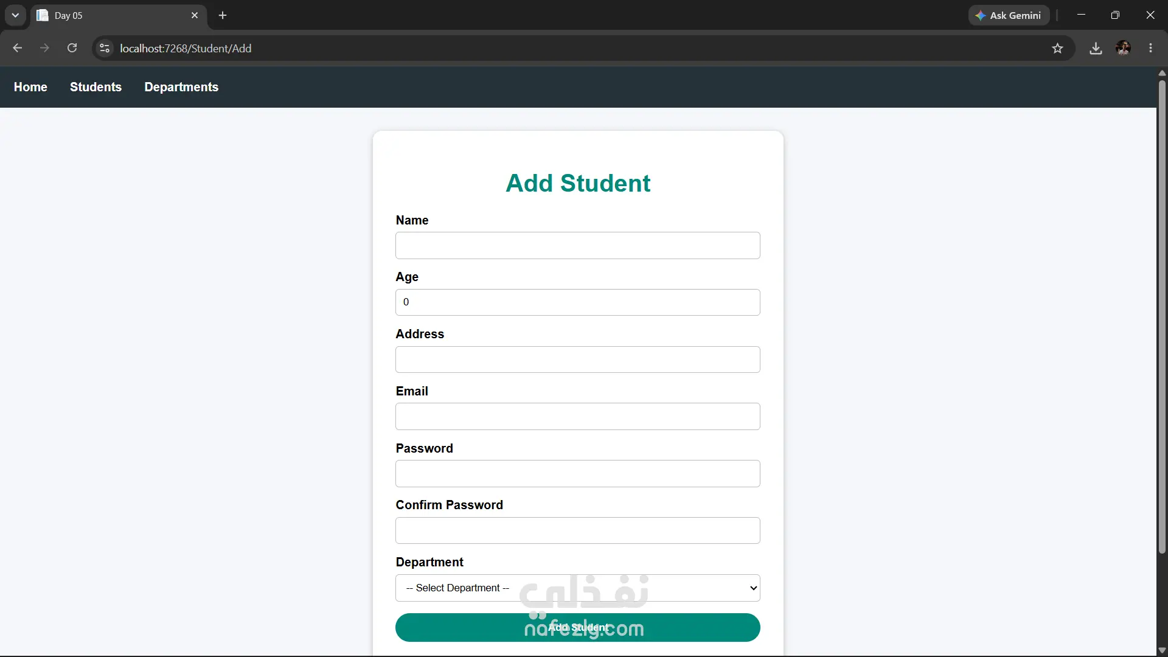Open the Select Department dropdown
Screen dimensions: 1168x657
tap(577, 588)
